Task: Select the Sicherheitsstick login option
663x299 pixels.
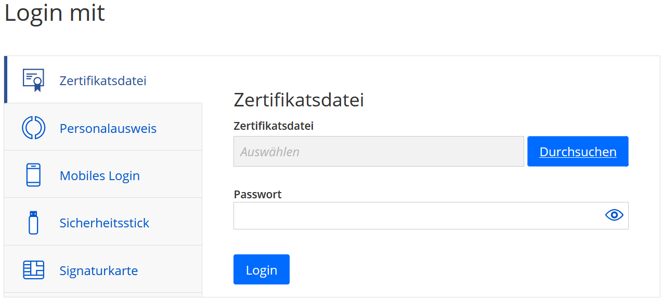Action: [x=102, y=222]
